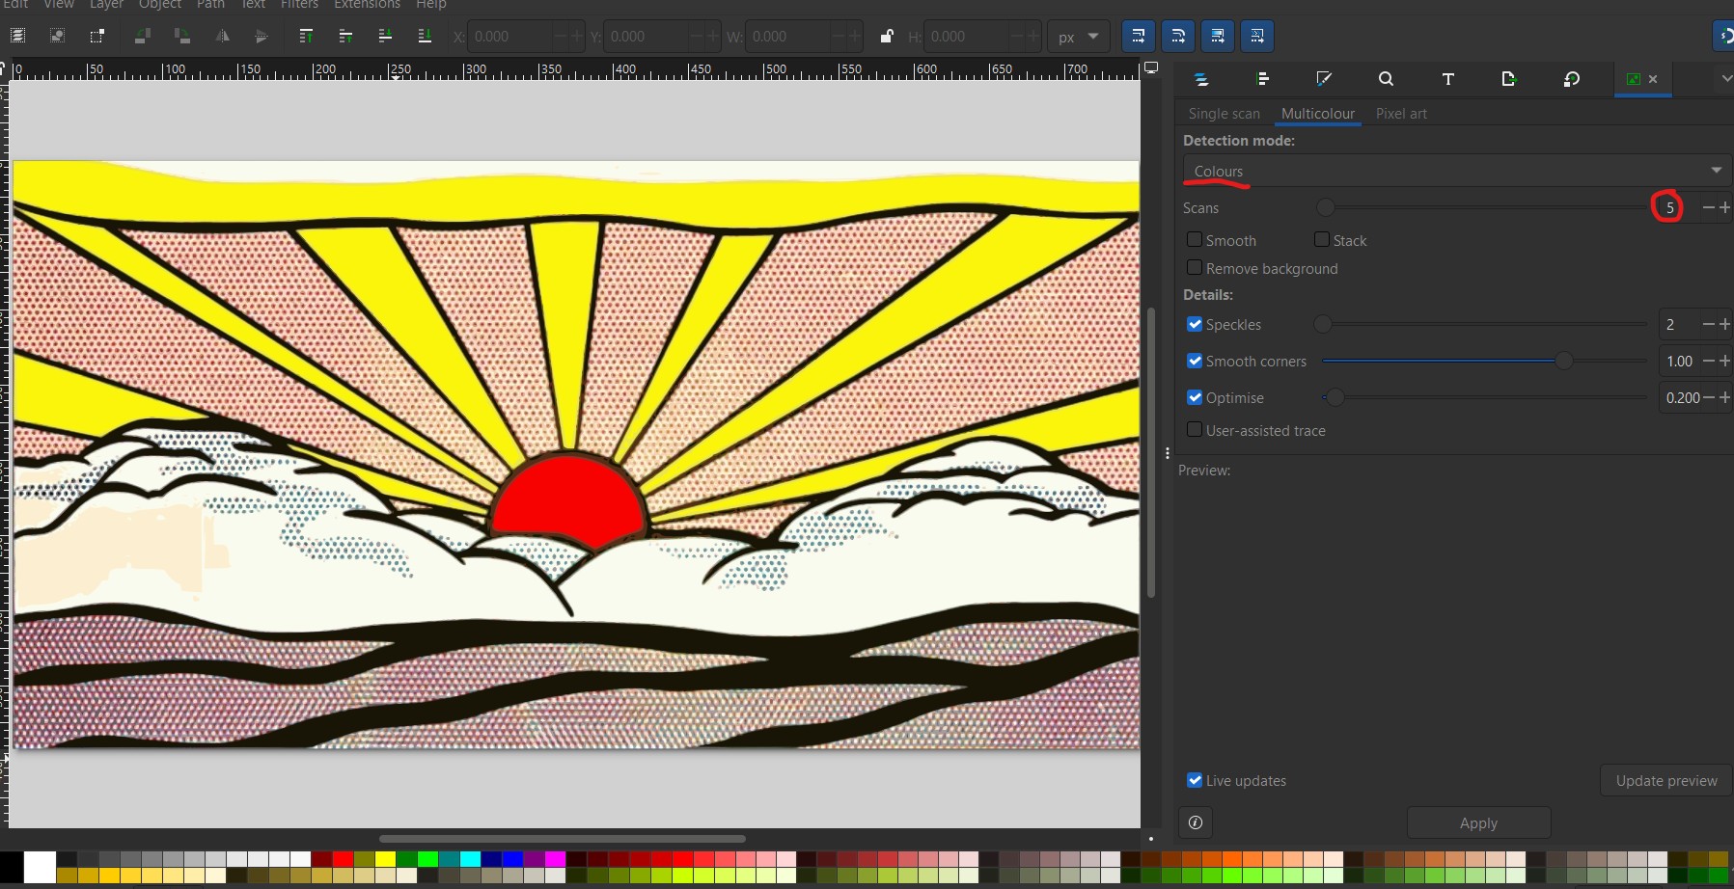This screenshot has height=889, width=1734.
Task: Open the Text and Font panel tab
Action: tap(1447, 79)
